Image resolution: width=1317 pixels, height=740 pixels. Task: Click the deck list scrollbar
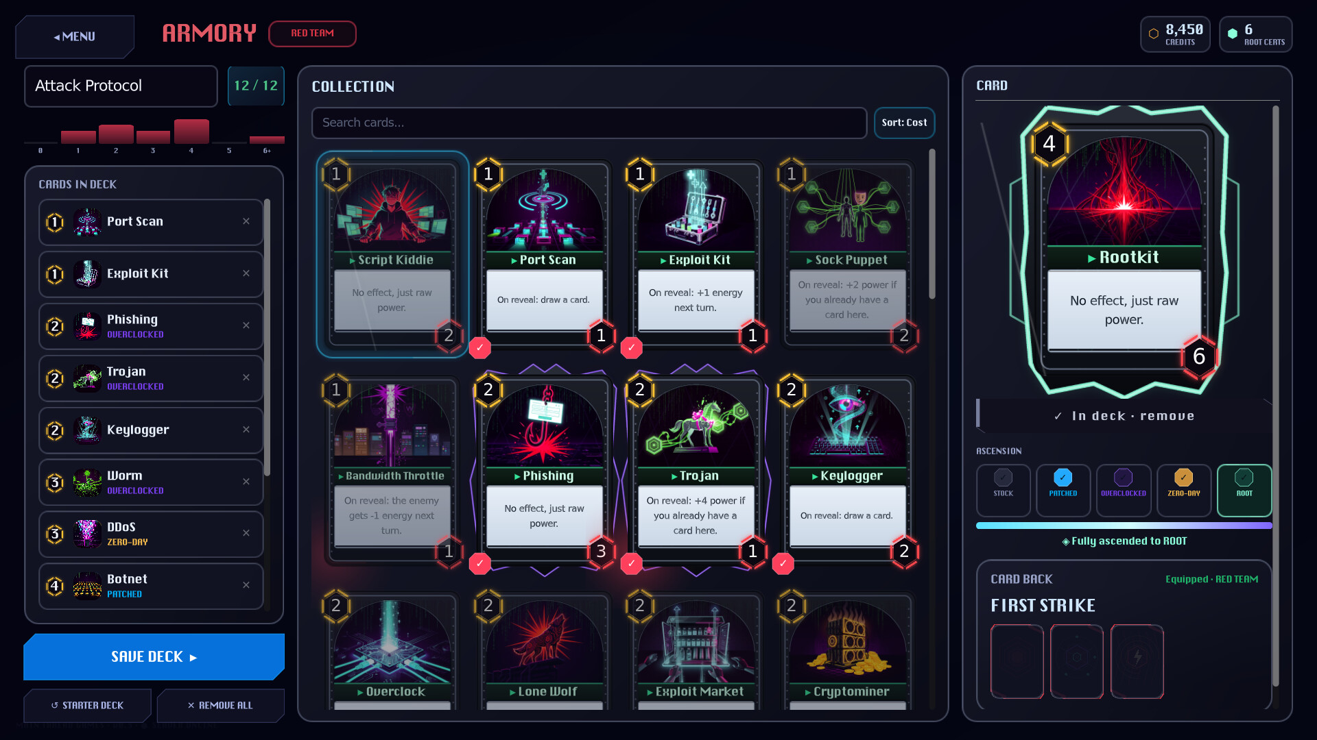267,337
